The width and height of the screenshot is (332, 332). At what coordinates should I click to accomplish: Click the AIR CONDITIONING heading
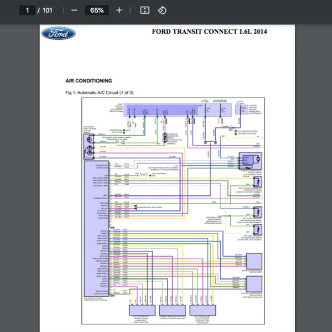coord(89,81)
